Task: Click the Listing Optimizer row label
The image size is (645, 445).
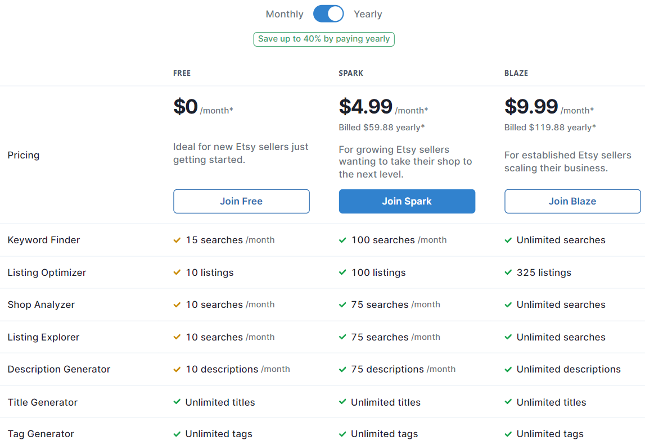Action: tap(47, 273)
